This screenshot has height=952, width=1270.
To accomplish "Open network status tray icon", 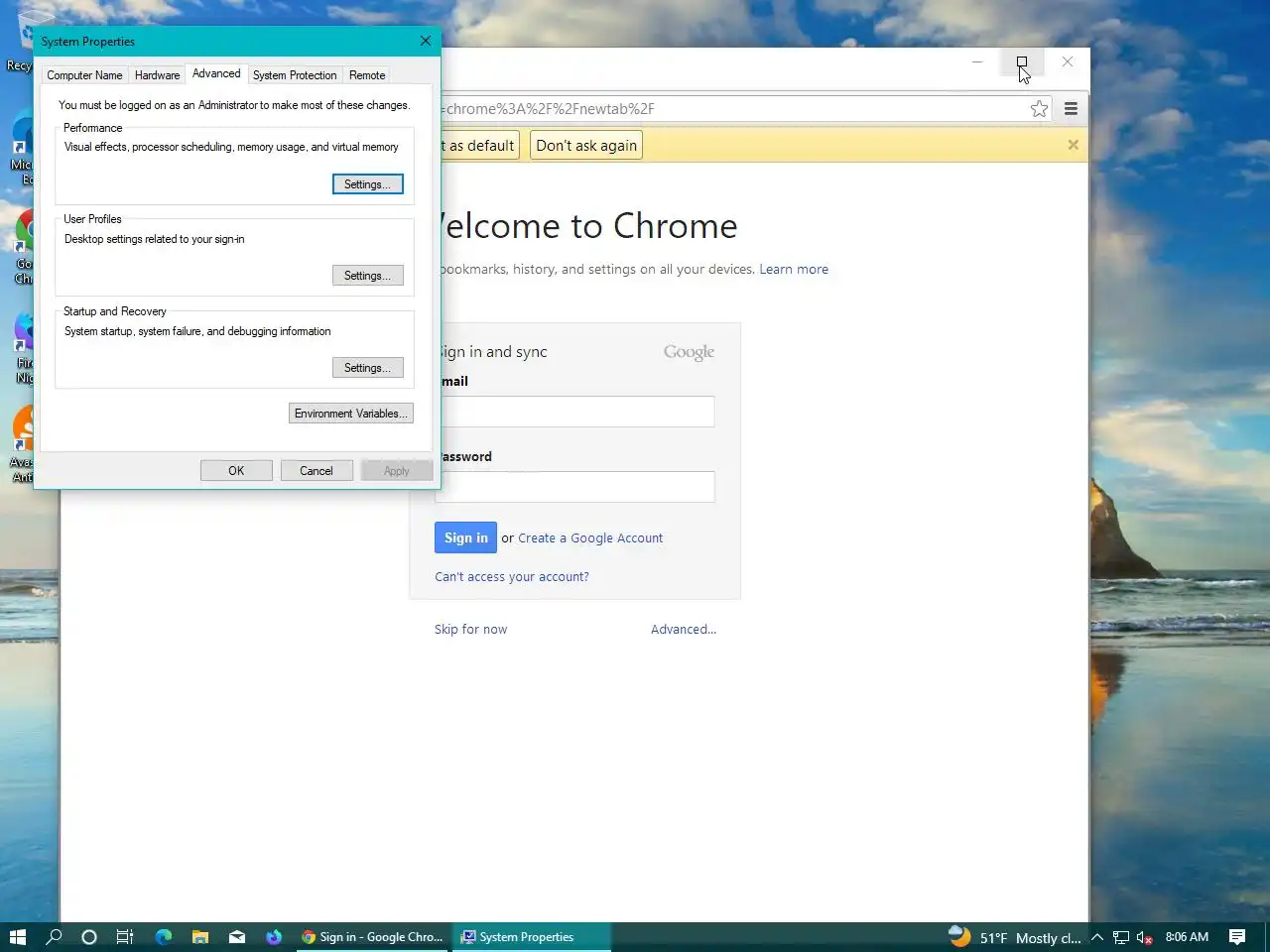I will [x=1121, y=937].
